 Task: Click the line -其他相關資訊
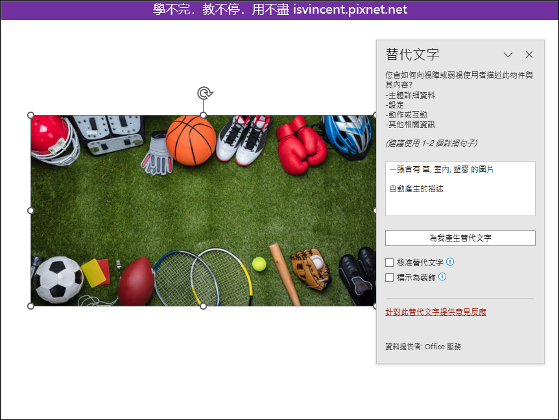tap(410, 124)
